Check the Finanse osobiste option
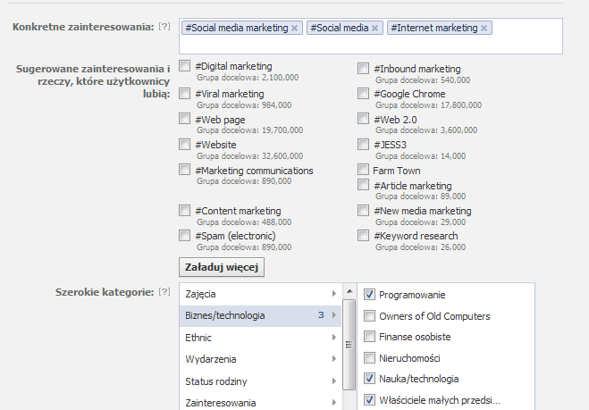The width and height of the screenshot is (589, 410). pyautogui.click(x=369, y=337)
